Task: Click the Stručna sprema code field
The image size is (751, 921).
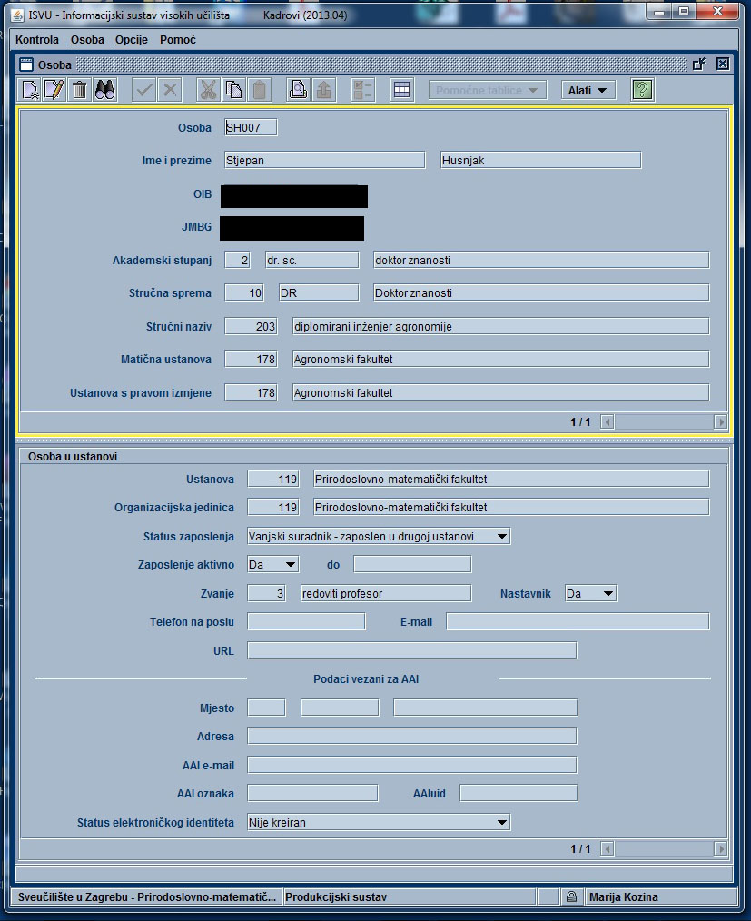Action: 244,293
